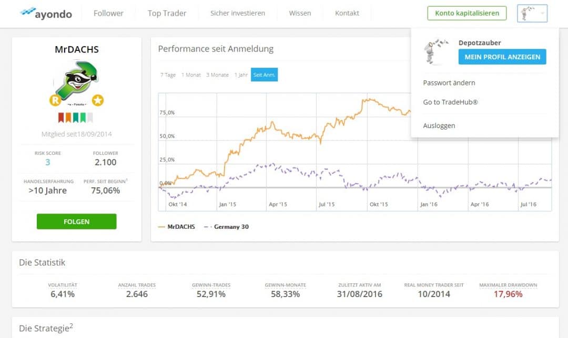Open the user avatar dropdown in header
Image resolution: width=568 pixels, height=338 pixels.
click(x=532, y=14)
